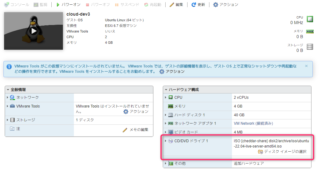Click the ESXi 6.7 仮想マシン compatibility value

point(121,26)
